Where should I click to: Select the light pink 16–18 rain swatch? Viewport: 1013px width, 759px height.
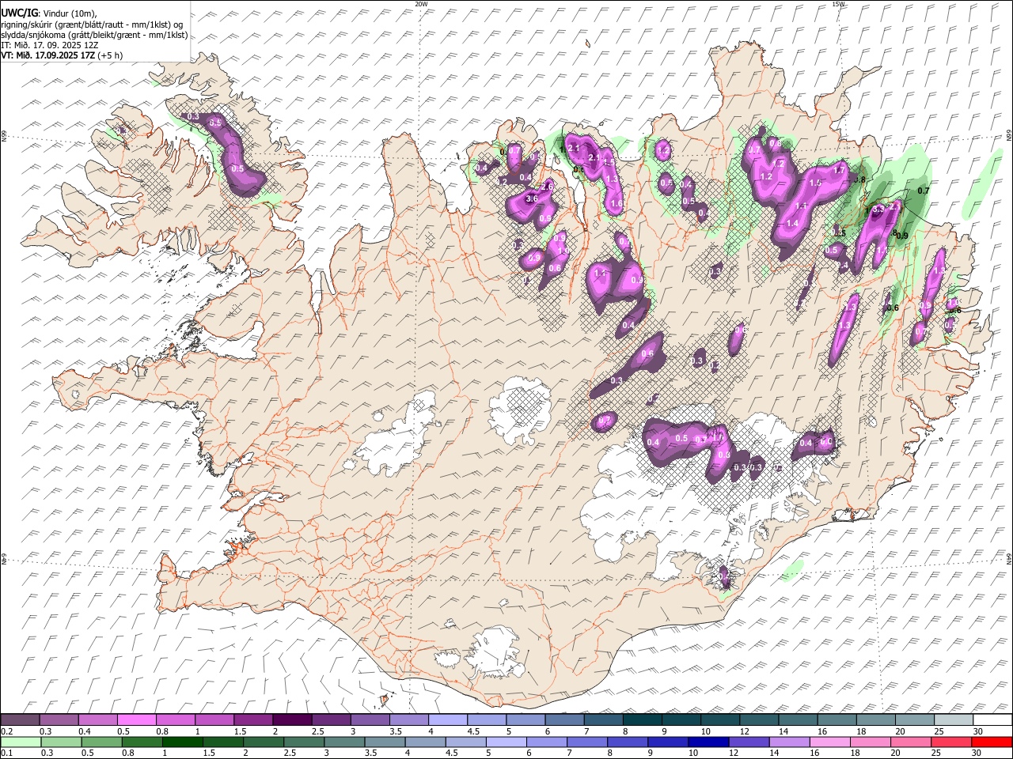(830, 742)
